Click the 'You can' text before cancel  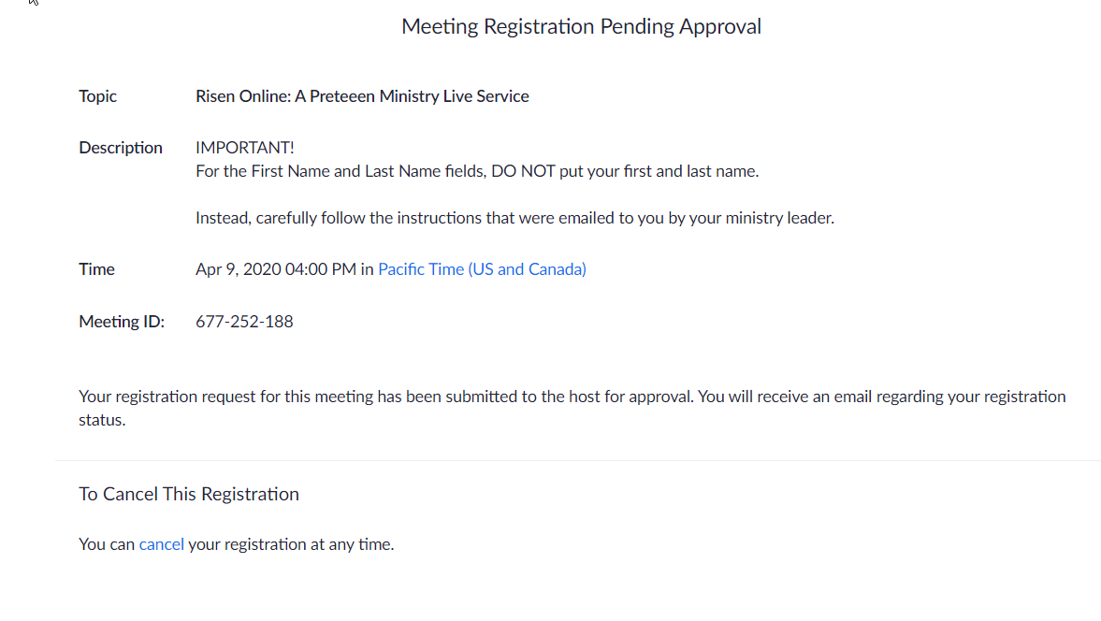[x=107, y=544]
